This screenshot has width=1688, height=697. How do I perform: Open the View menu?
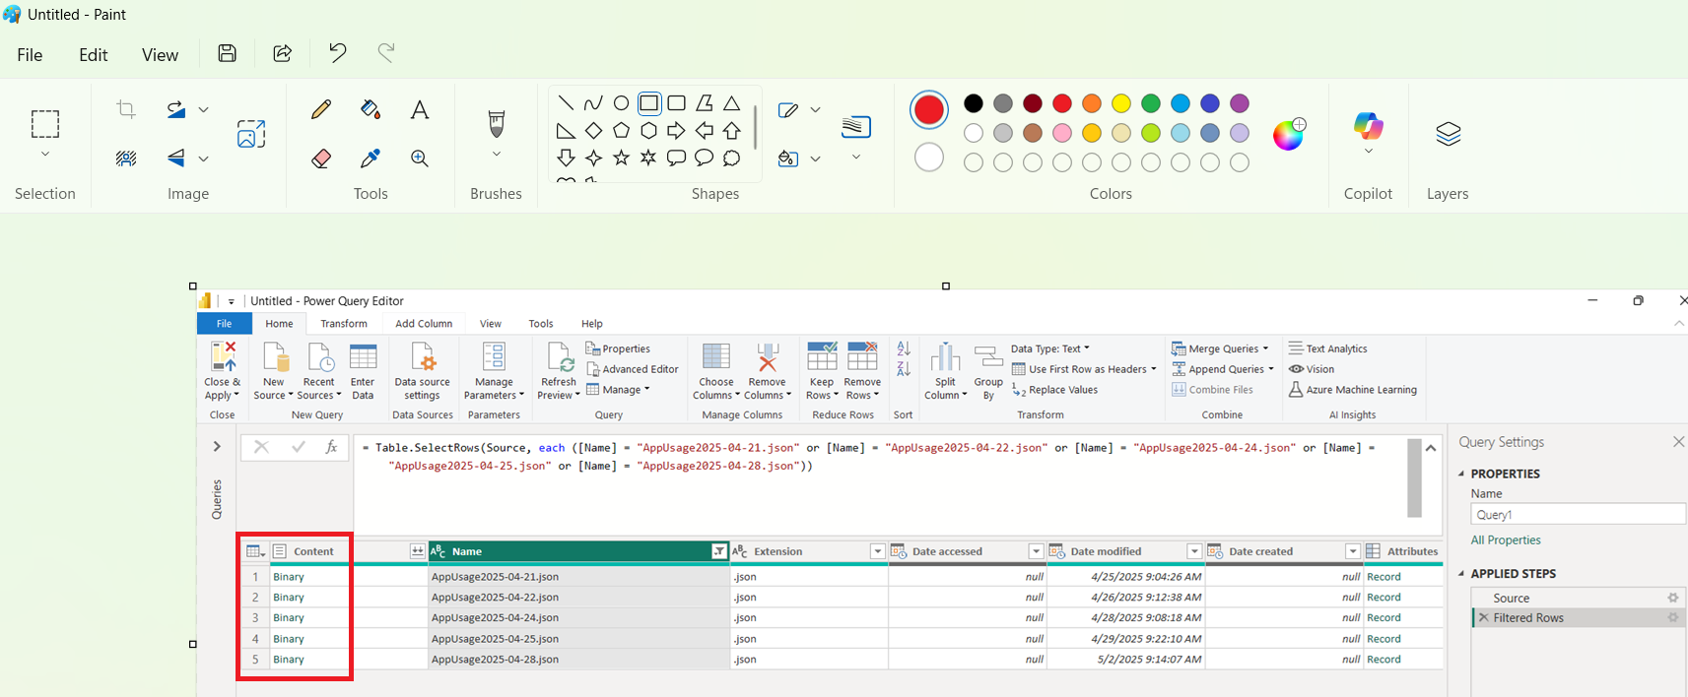160,55
